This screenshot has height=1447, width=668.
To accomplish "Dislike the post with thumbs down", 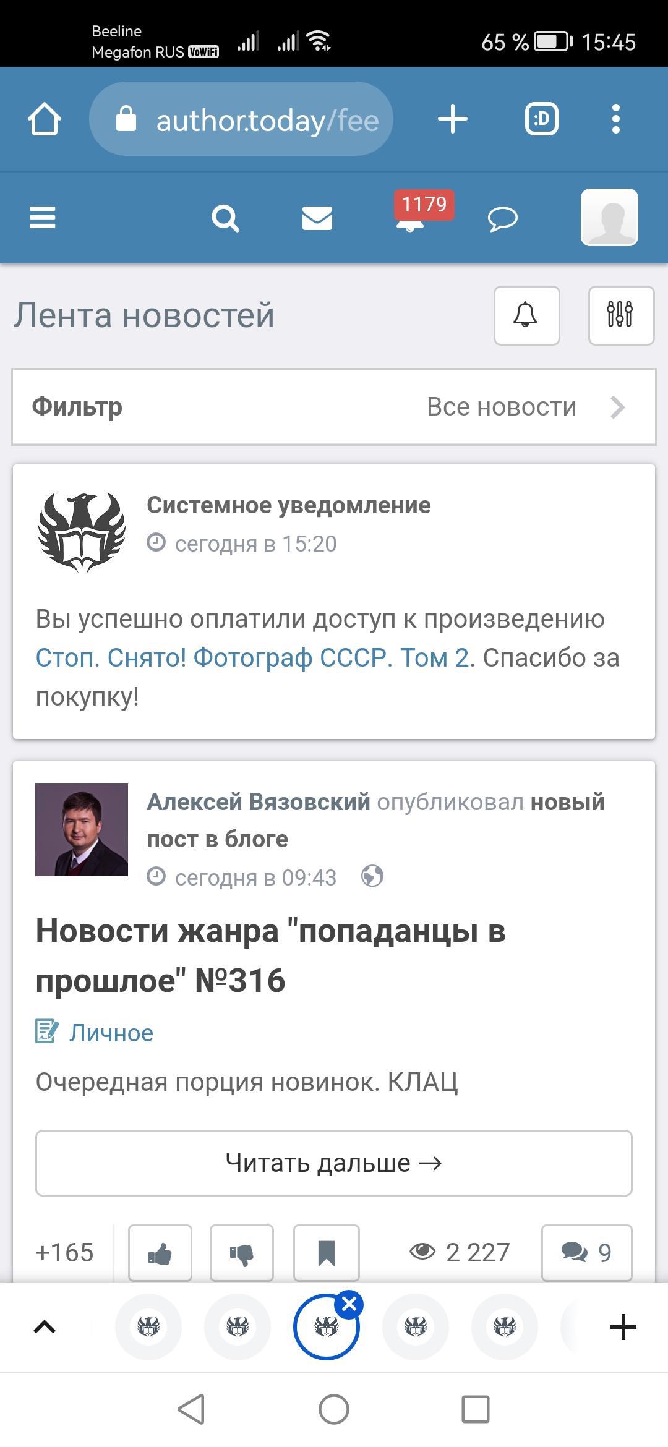I will (242, 1253).
